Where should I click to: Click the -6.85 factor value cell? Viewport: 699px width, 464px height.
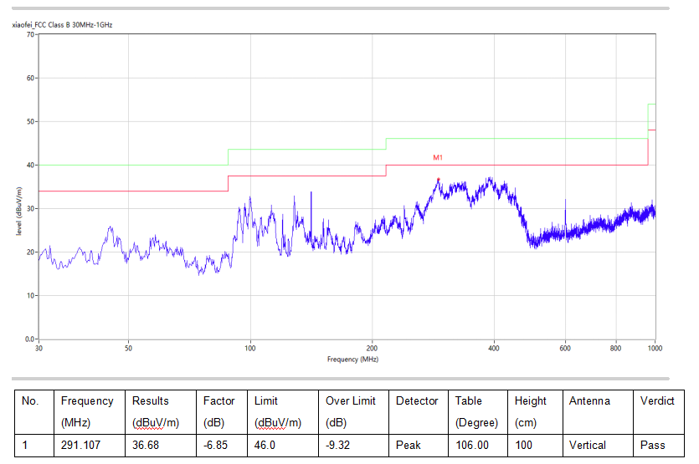tap(217, 446)
